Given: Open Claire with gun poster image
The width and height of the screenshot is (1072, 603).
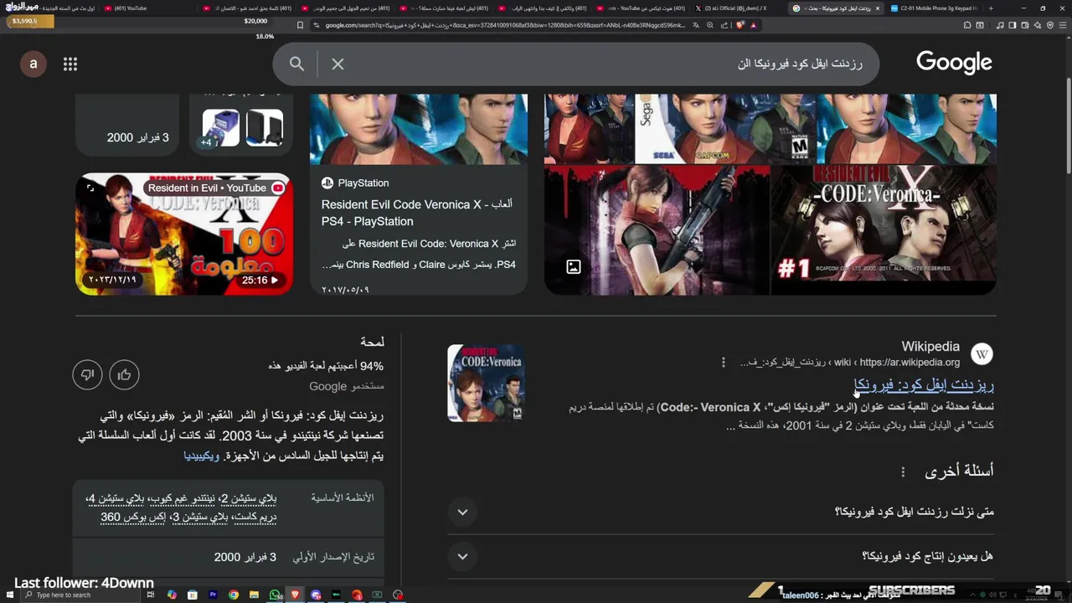Looking at the screenshot, I should [x=657, y=229].
